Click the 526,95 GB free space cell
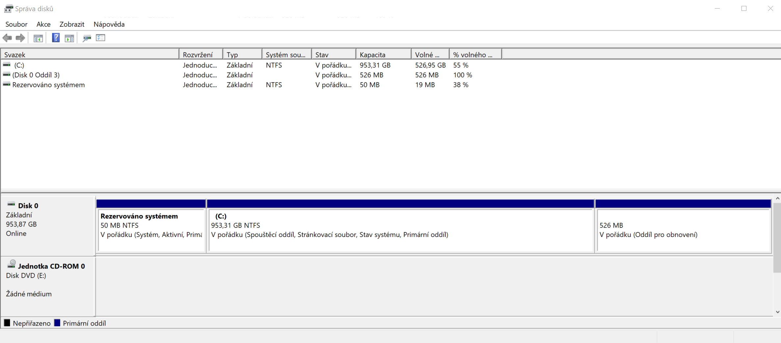This screenshot has height=343, width=781. 430,65
